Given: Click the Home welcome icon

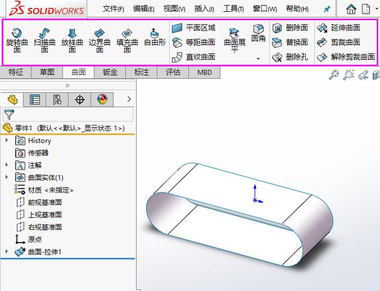Looking at the screenshot, I should (x=351, y=9).
